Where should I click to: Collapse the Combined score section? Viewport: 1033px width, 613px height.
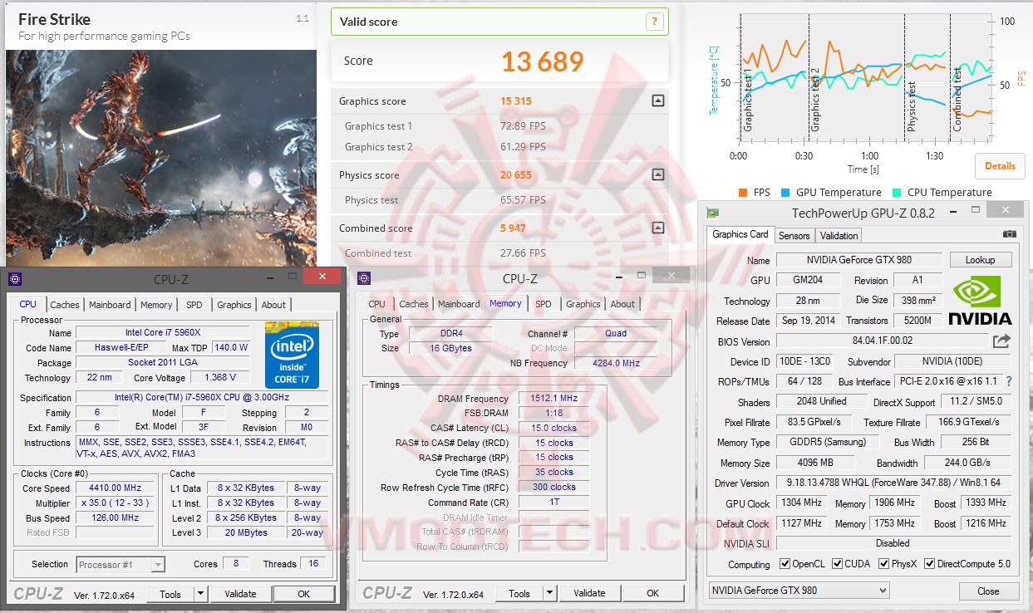coord(658,228)
